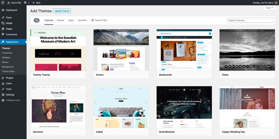Click the Collapse menu arrow icon
The height and width of the screenshot is (139, 279).
(3, 100)
